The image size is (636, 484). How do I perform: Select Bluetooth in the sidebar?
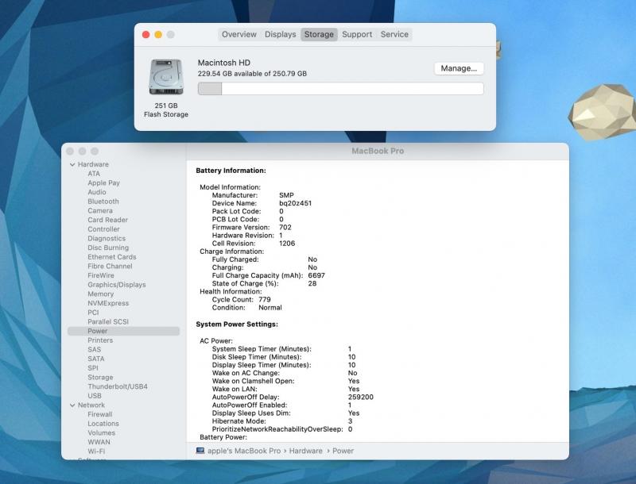(103, 202)
